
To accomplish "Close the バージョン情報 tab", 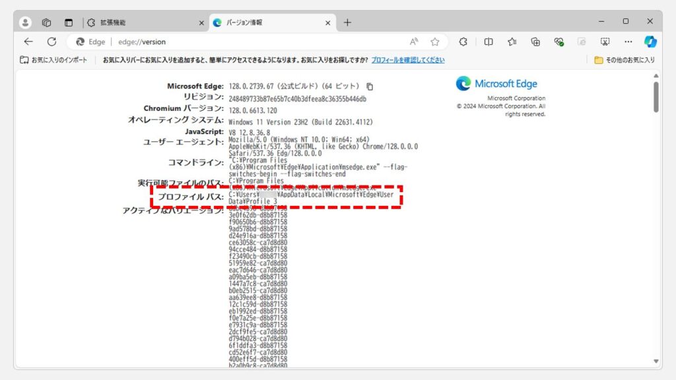I will click(327, 23).
